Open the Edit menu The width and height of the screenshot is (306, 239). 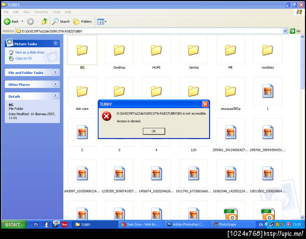click(x=16, y=12)
